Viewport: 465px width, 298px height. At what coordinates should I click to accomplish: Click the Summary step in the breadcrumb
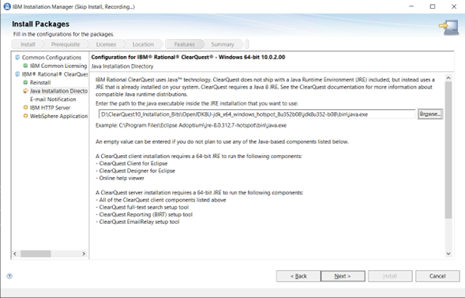click(223, 44)
